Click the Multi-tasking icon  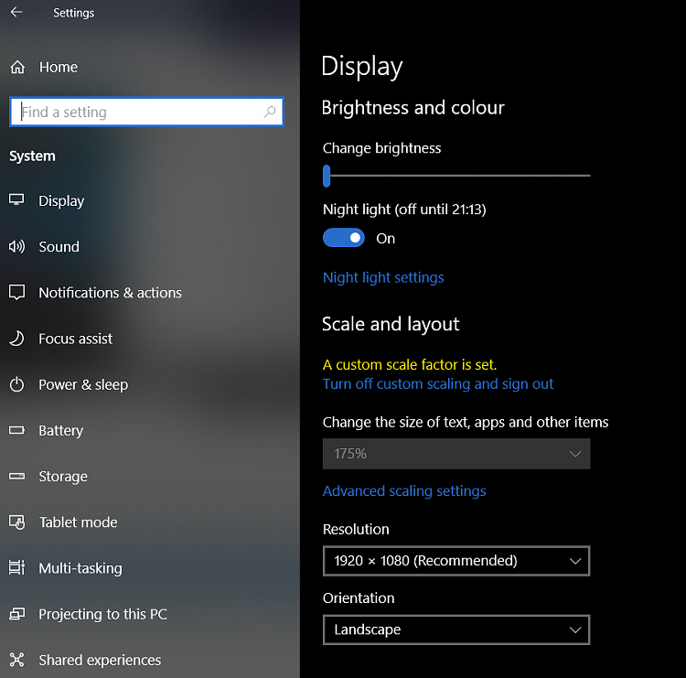tap(17, 567)
